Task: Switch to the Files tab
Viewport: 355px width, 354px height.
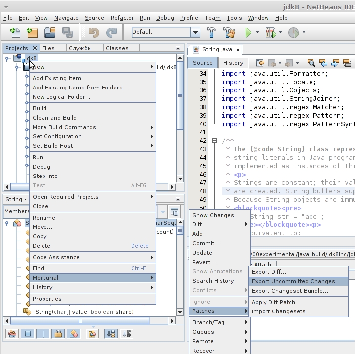Action: pyautogui.click(x=48, y=48)
